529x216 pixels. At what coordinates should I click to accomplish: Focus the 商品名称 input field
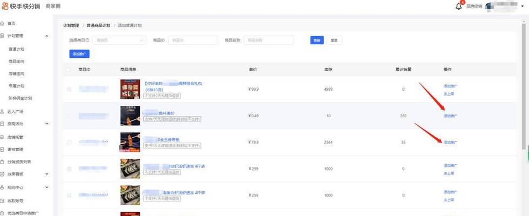pos(269,40)
